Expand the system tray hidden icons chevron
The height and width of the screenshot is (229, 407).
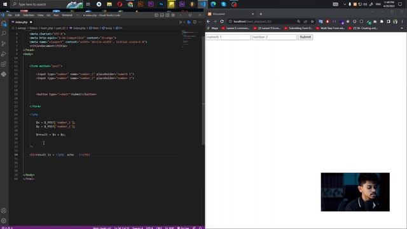click(345, 4)
